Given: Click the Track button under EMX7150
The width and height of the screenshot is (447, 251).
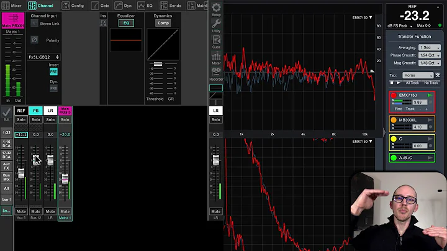Looking at the screenshot, I should coord(410,109).
